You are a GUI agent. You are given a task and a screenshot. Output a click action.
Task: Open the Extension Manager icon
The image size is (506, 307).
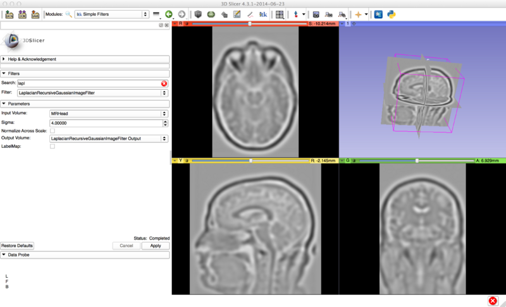click(x=378, y=14)
